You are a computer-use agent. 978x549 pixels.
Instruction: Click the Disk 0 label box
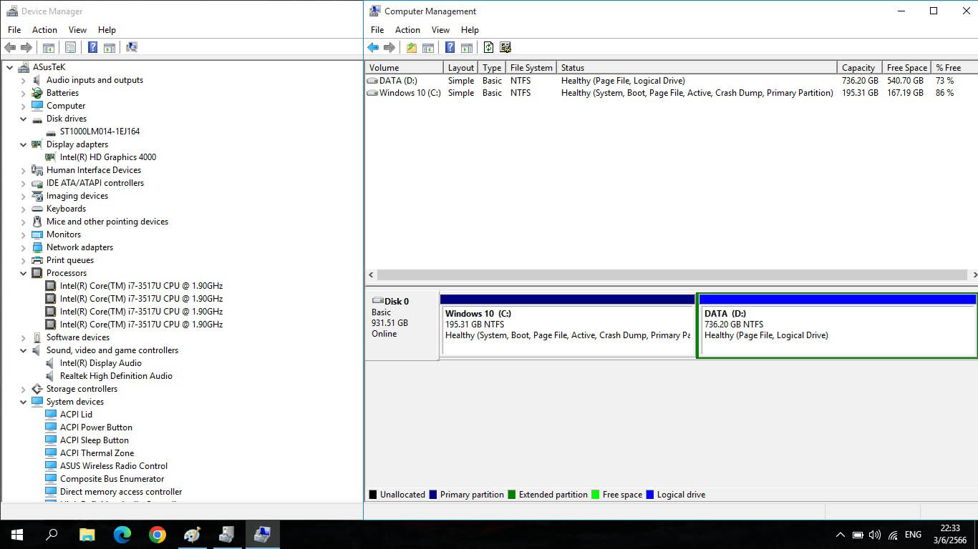coord(402,324)
